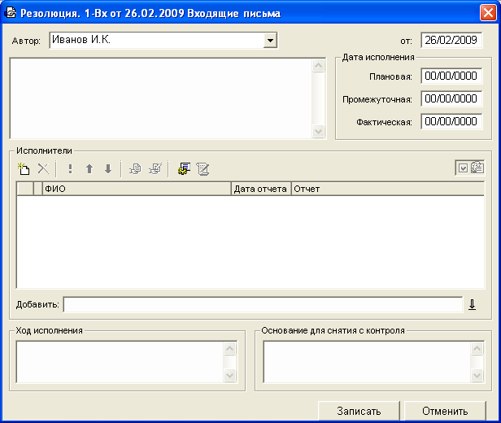This screenshot has width=501, height=423.
Task: Click the Записать button
Action: pos(359,411)
